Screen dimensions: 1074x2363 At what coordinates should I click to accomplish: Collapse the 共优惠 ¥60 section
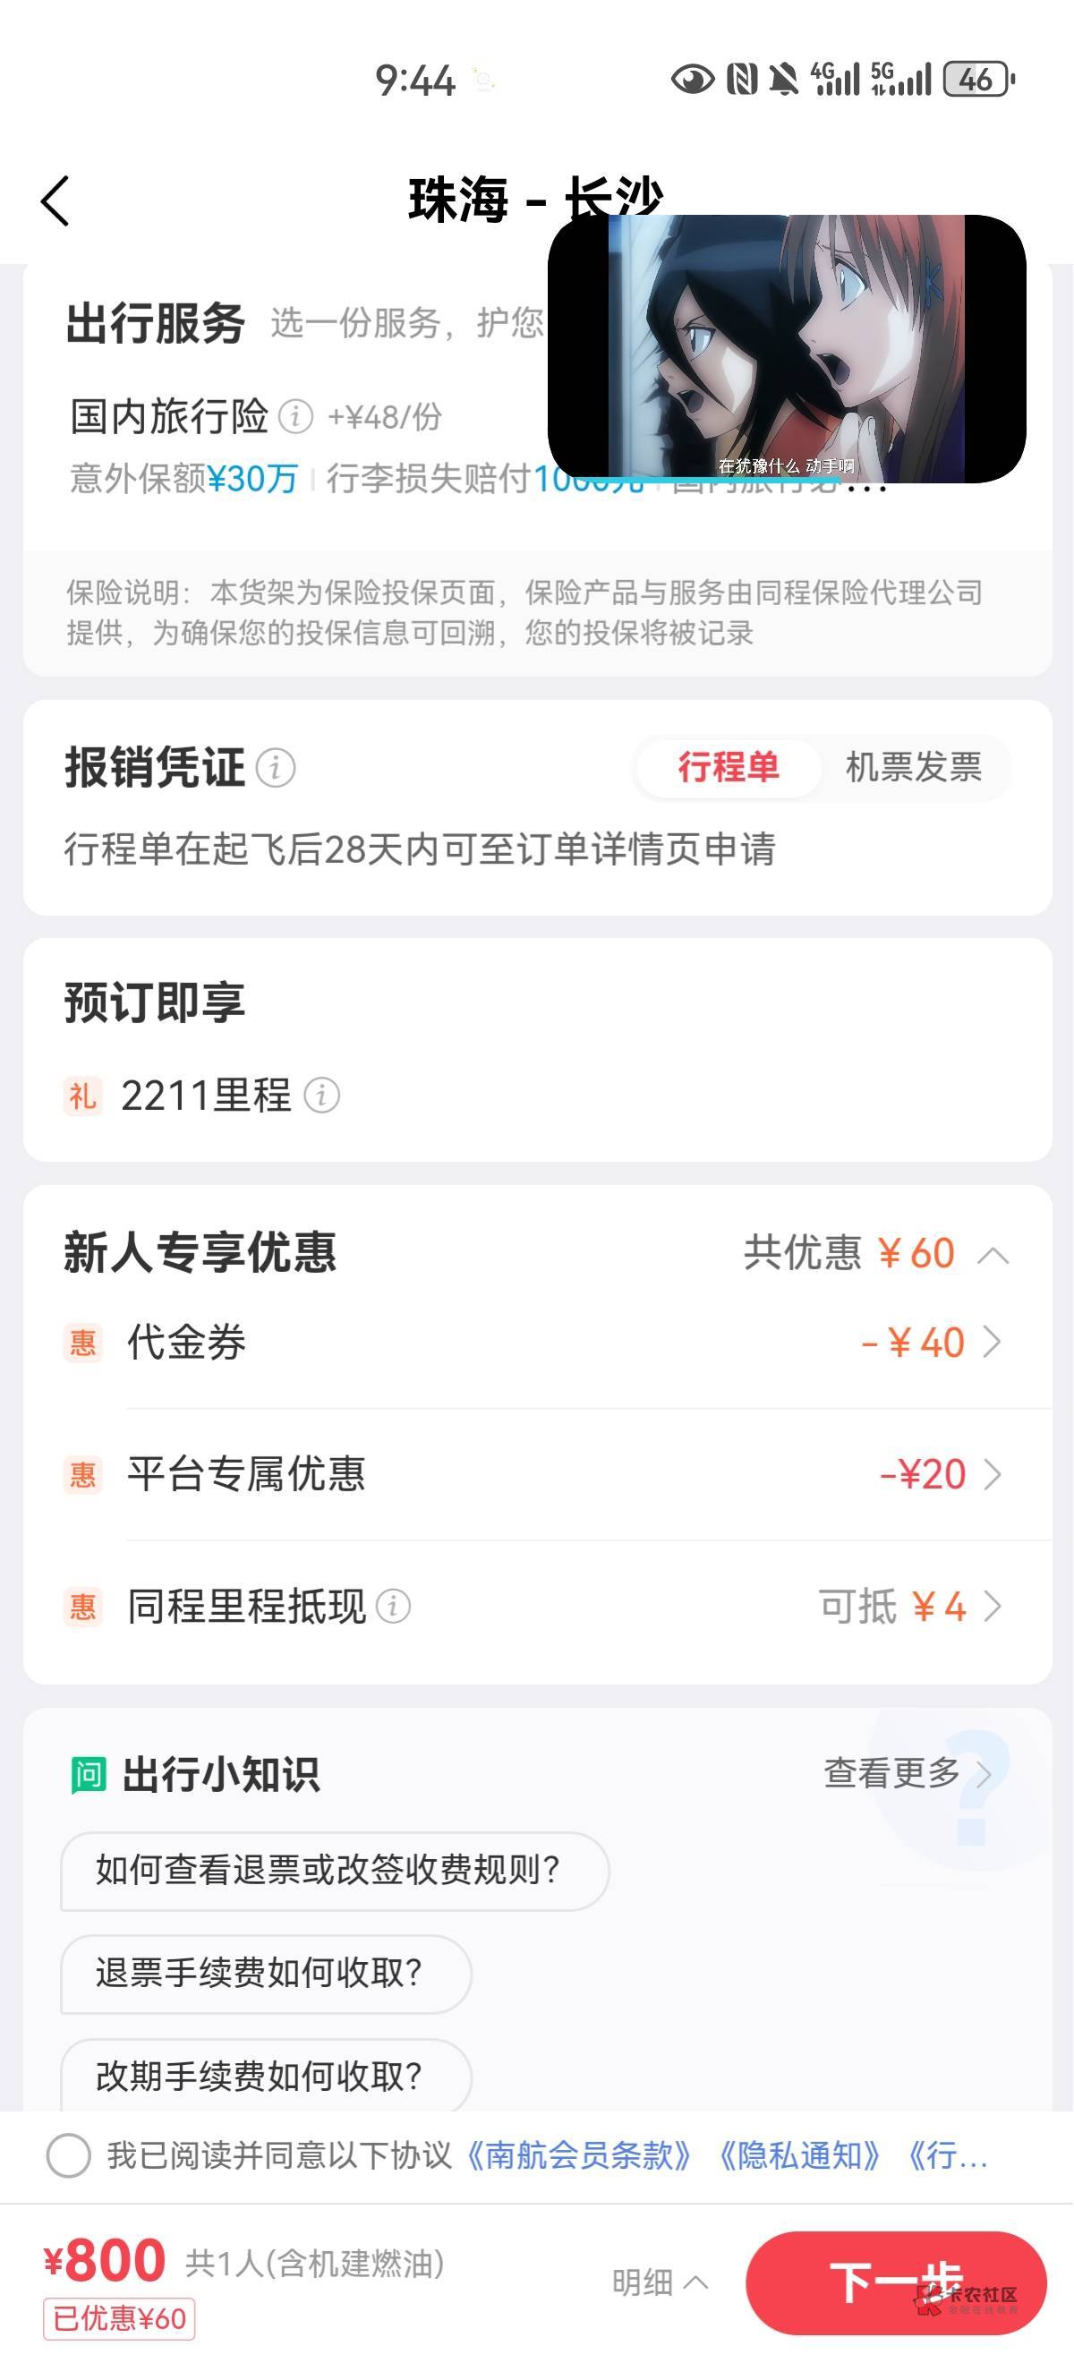(993, 1254)
